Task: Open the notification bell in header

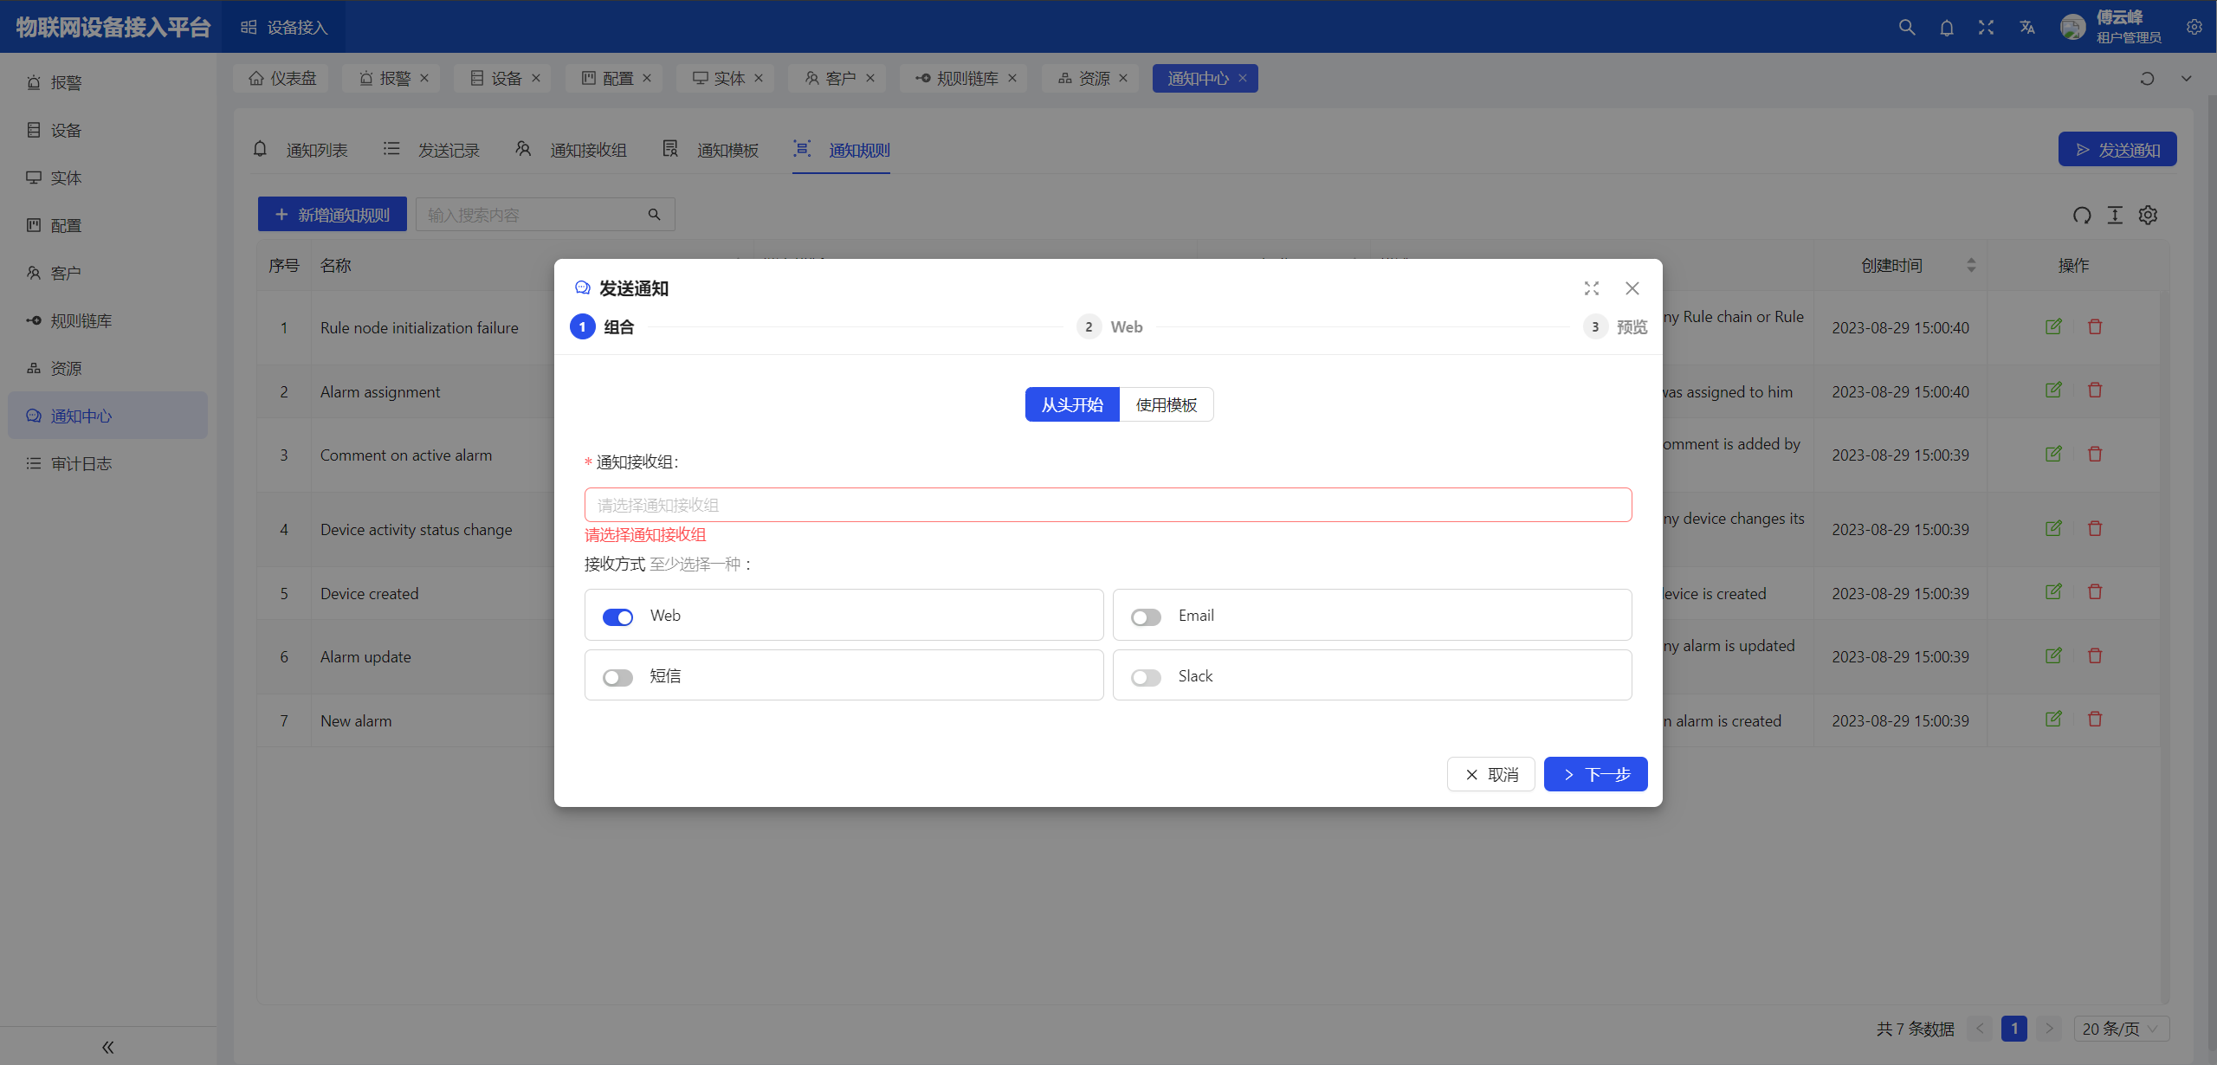Action: (x=1947, y=28)
